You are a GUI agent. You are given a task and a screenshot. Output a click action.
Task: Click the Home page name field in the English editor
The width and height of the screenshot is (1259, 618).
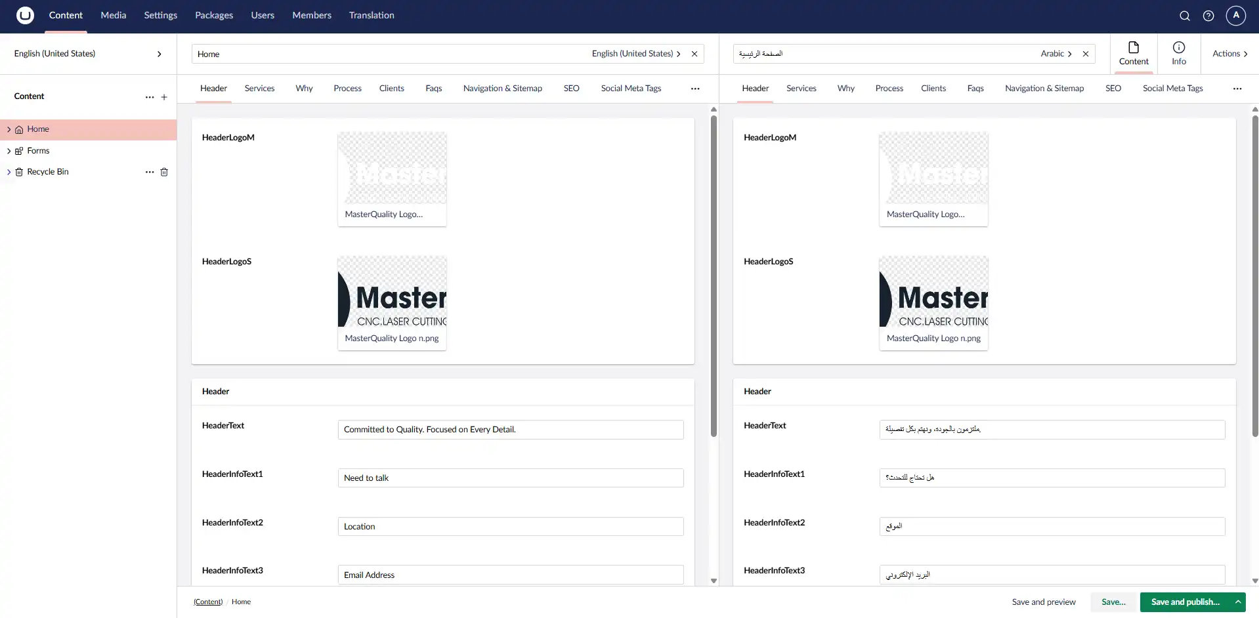click(391, 54)
